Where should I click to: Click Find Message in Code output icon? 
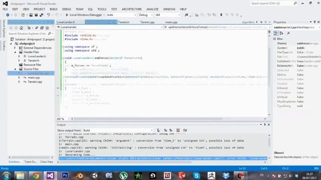[158, 130]
